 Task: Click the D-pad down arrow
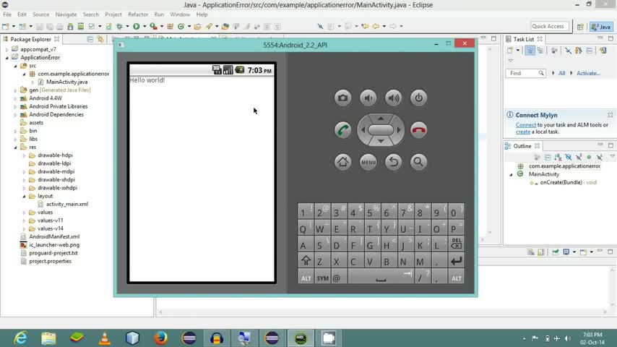[x=381, y=141]
